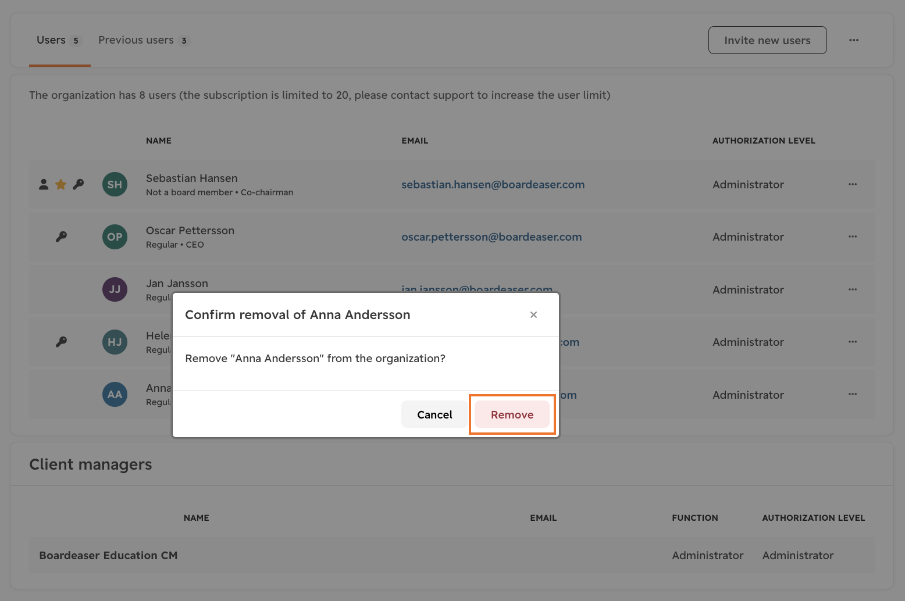Open options menu in the HJ user row
The image size is (905, 601).
pos(853,342)
